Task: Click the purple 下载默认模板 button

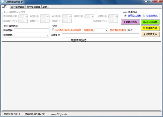Action: (x=130, y=22)
